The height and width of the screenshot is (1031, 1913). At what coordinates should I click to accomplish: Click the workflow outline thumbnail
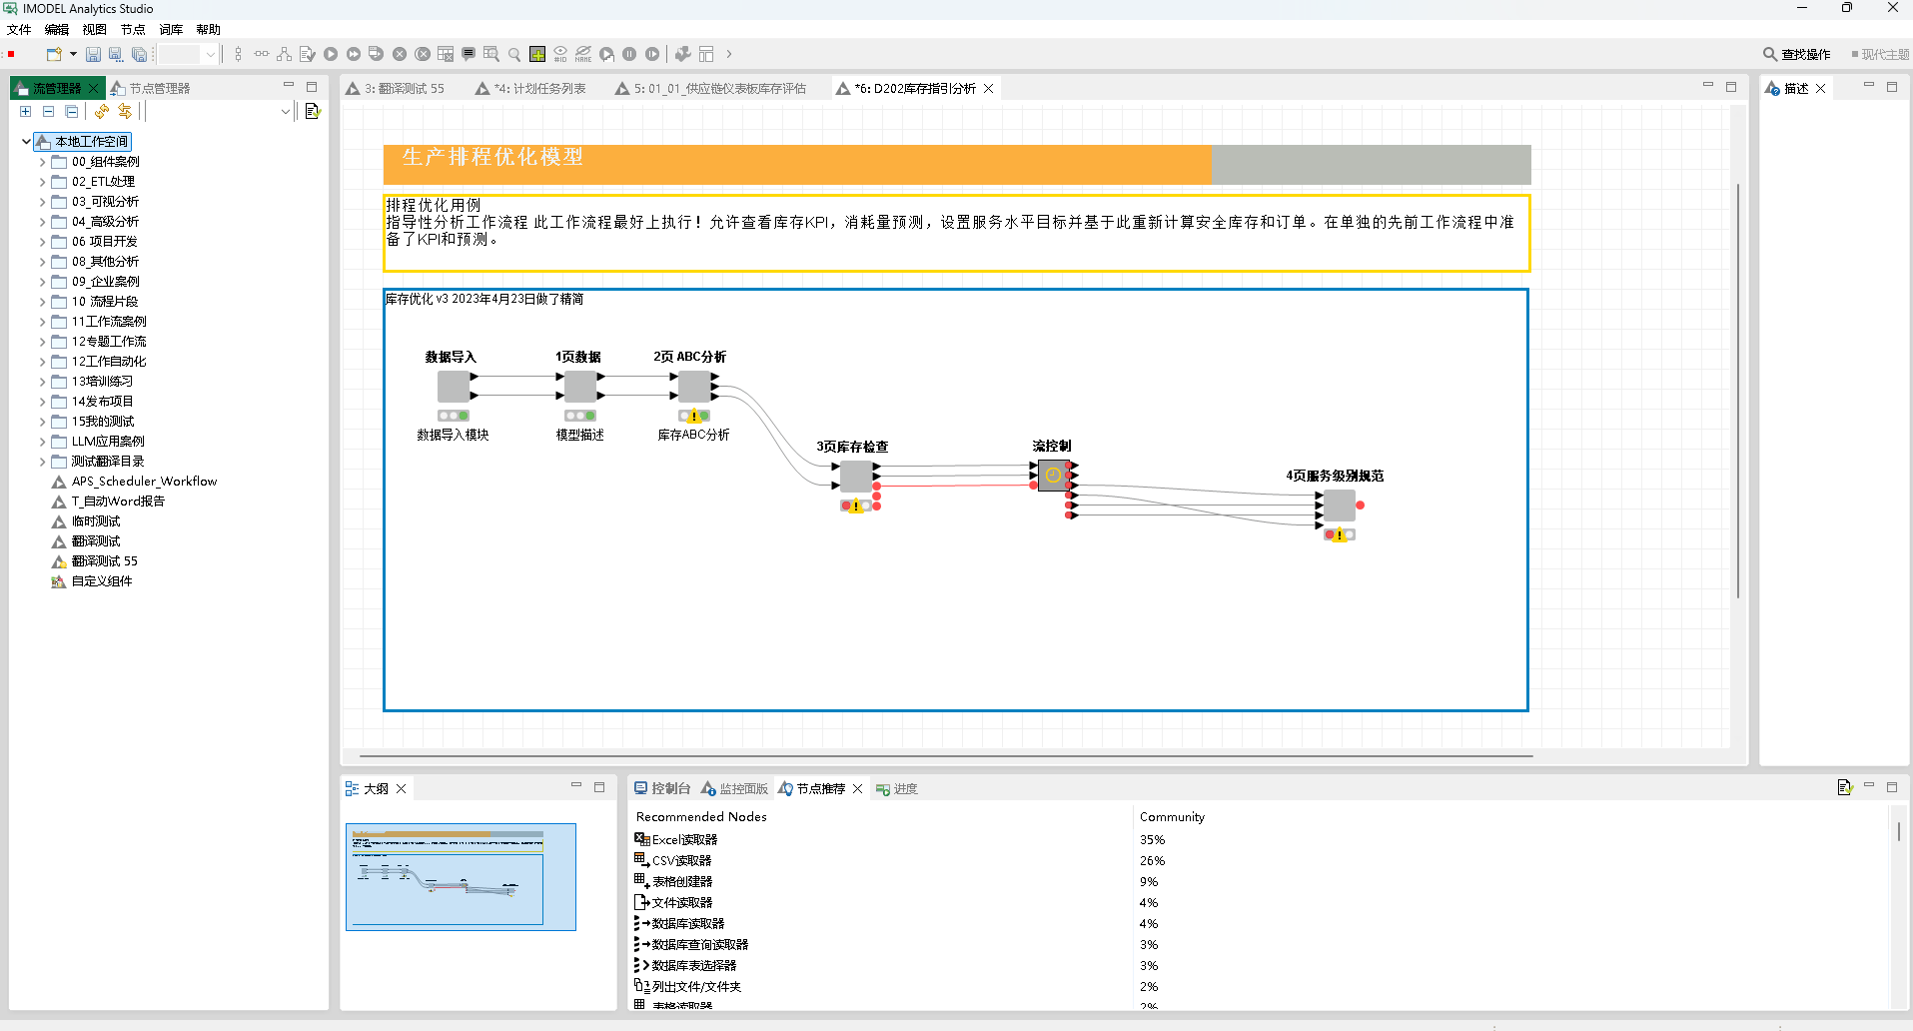tap(461, 877)
